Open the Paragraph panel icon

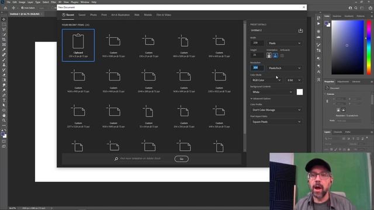click(318, 66)
